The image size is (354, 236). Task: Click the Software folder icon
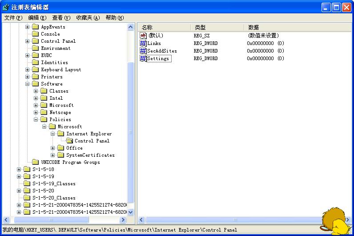[x=36, y=84]
